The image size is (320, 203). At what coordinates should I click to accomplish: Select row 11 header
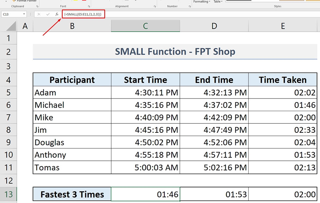click(x=8, y=167)
